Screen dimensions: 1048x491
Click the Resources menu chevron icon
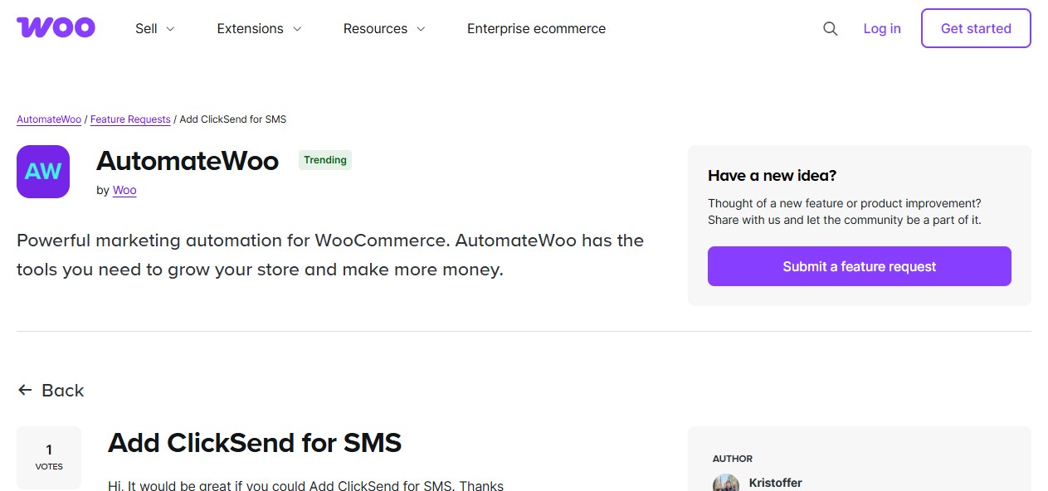pos(420,28)
